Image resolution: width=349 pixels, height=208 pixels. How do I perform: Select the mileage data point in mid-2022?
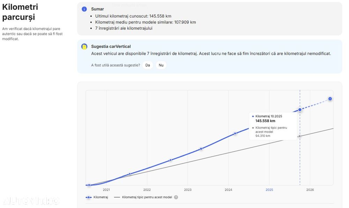point(171,160)
